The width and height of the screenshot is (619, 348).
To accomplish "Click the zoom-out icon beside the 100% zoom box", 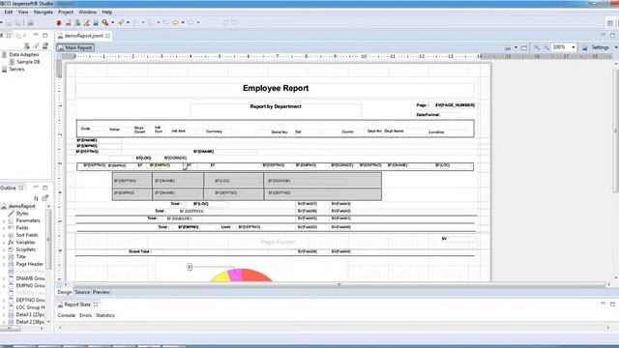I will coord(546,47).
